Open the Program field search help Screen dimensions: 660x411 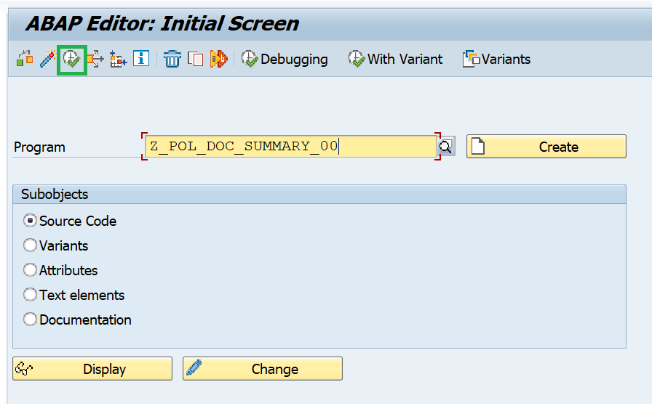446,146
